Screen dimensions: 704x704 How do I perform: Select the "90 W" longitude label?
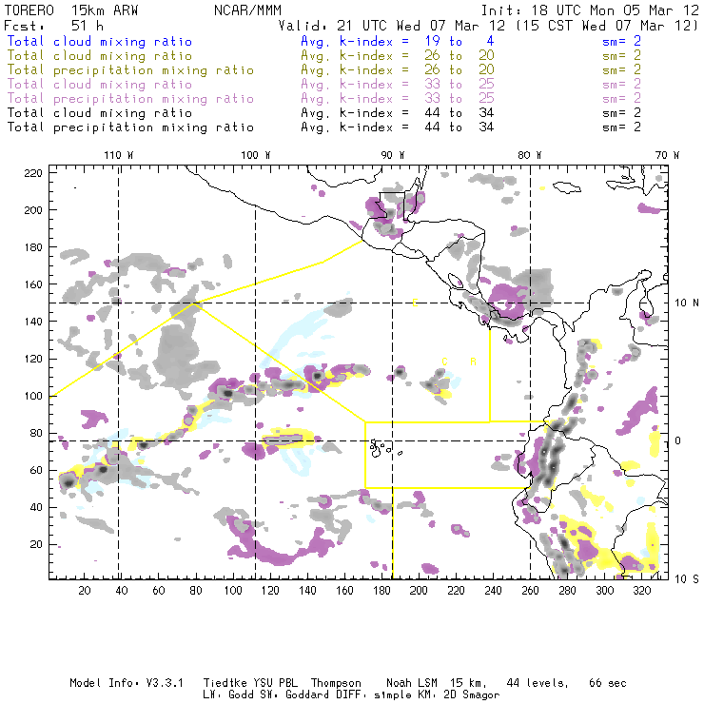click(x=392, y=155)
